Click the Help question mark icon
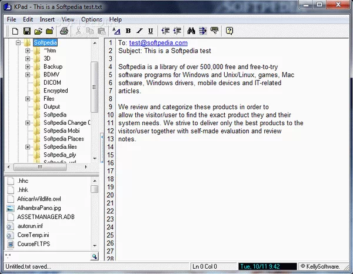This screenshot has height=274, width=353. pos(229,31)
